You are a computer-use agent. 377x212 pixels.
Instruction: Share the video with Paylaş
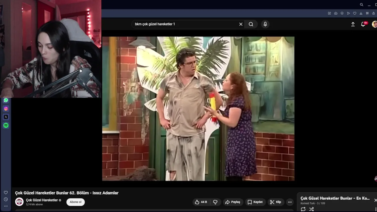pos(233,202)
